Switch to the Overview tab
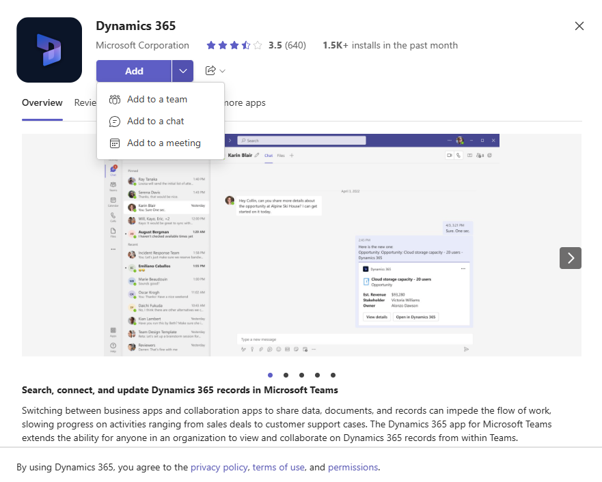 [42, 102]
